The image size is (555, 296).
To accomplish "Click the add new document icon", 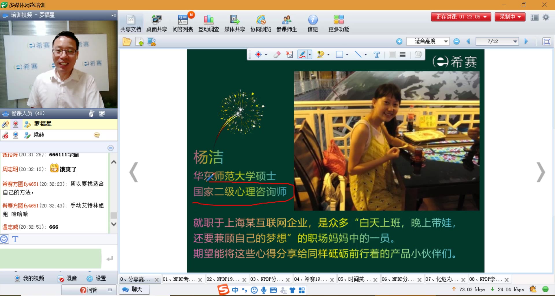I will pos(139,42).
